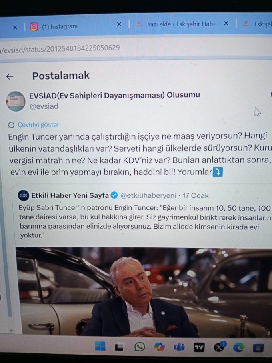Screen dimensions: 272x363
Task: Click the back arrow beside Postalamak
Action: point(10,76)
